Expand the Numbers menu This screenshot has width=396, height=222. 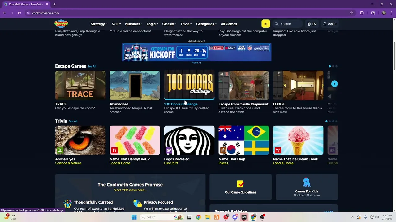(134, 24)
